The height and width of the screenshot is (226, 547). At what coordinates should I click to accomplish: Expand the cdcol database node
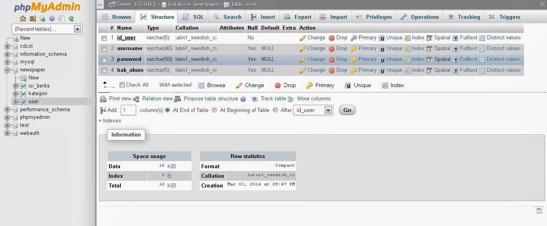tap(7, 46)
